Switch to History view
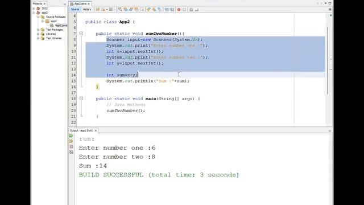This screenshot has height=205, width=364. [87, 10]
